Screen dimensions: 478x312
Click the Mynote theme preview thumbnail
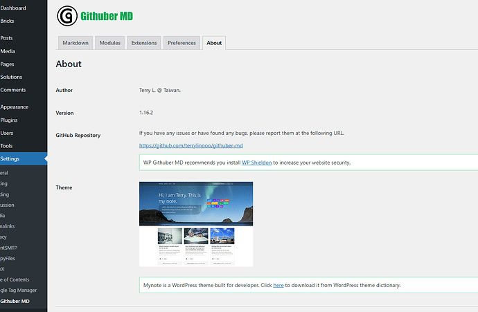coord(196,223)
